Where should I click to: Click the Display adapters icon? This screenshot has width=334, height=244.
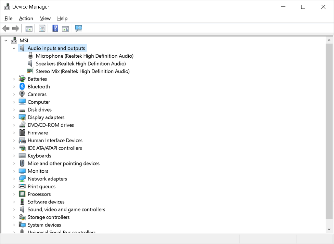[x=22, y=117]
